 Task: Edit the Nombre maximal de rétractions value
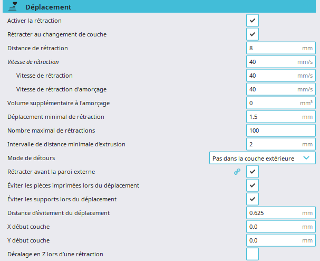(x=281, y=130)
